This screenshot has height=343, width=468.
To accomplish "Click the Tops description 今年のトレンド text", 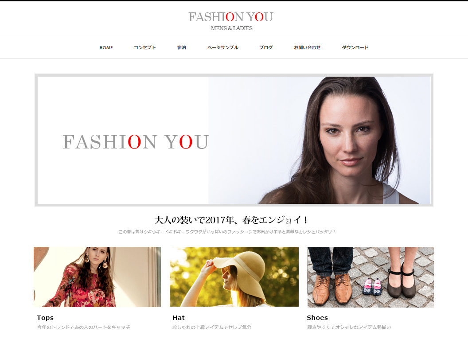I will pos(84,327).
